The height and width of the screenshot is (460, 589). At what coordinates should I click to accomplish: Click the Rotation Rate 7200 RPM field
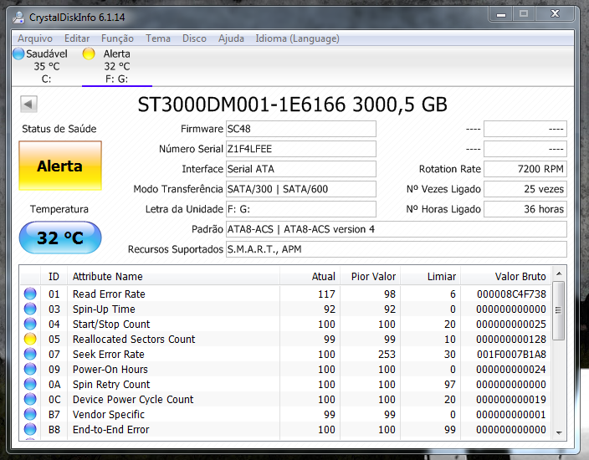pyautogui.click(x=525, y=169)
